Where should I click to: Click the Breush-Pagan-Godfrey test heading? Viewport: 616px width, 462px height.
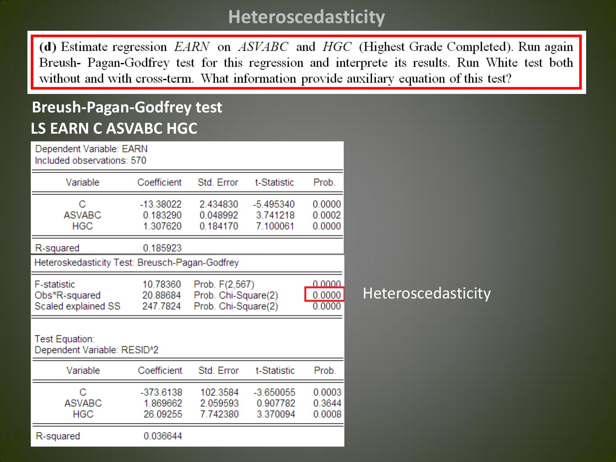127,107
